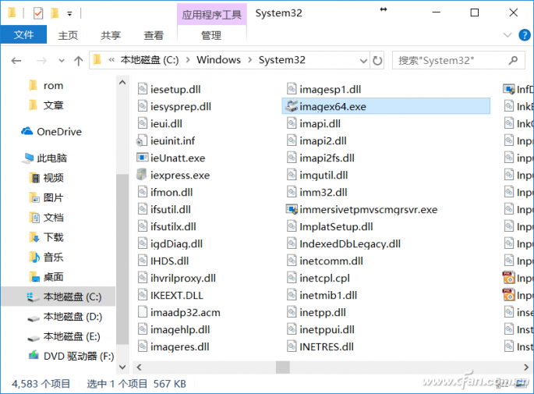This screenshot has width=534, height=394.
Task: Open the Customize Quick Access Toolbar dropdown
Action: (x=69, y=14)
